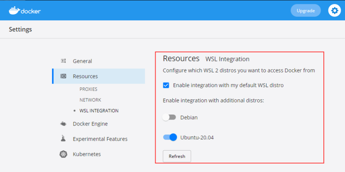Click the 'Resources' panel heading text
This screenshot has height=172, width=345.
tap(181, 59)
